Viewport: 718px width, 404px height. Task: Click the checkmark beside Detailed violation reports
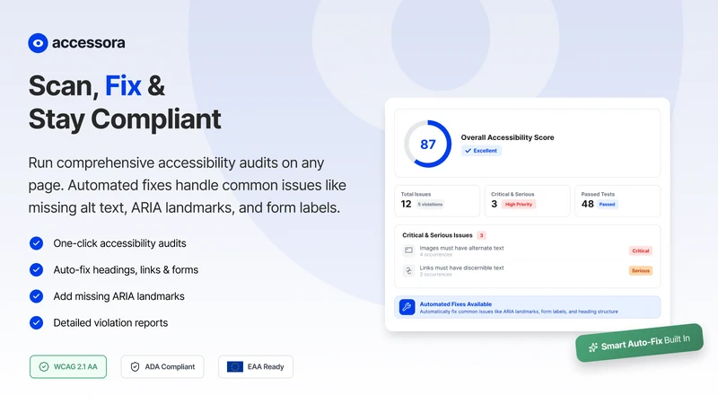(36, 323)
